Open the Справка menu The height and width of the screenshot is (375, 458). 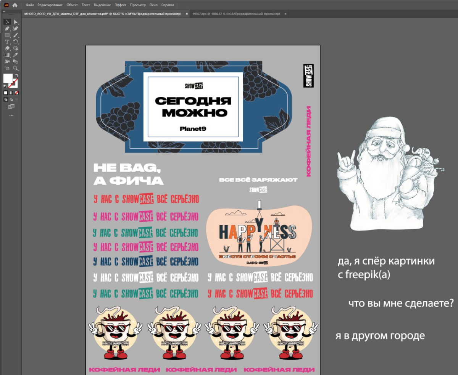168,5
